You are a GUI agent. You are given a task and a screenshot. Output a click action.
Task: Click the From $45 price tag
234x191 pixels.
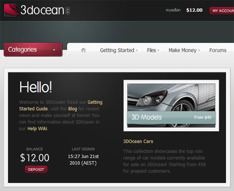[x=203, y=118]
